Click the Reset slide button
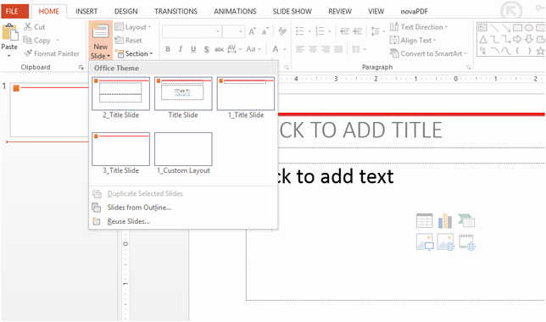This screenshot has height=322, width=546. 128,41
